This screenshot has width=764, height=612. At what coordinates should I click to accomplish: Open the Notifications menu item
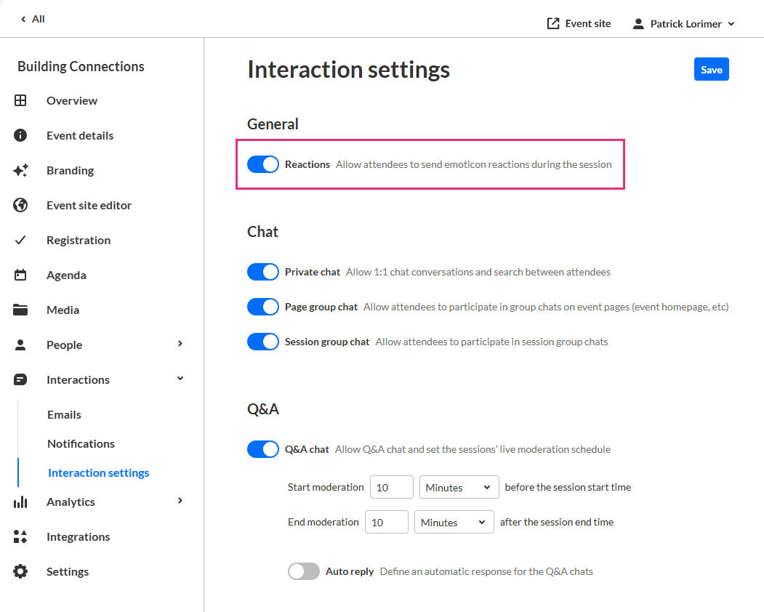pyautogui.click(x=81, y=443)
